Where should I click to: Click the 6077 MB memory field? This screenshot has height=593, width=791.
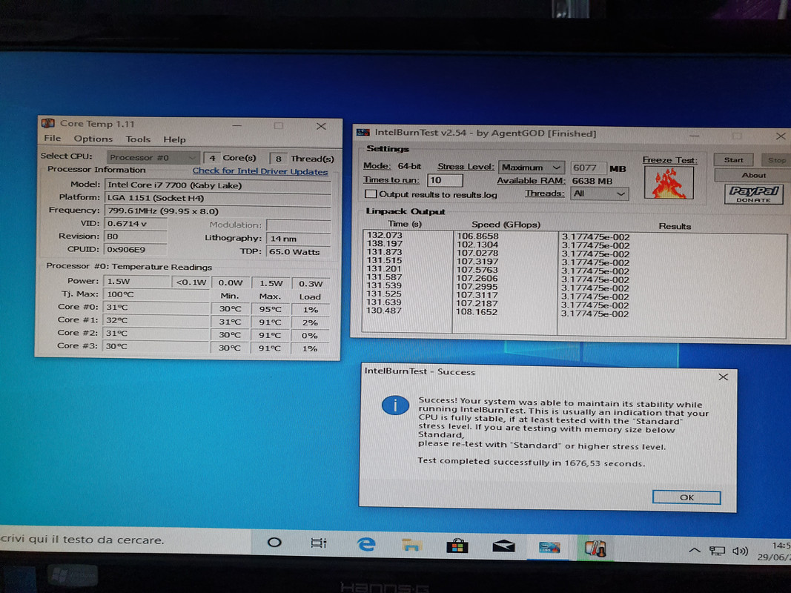pos(588,168)
